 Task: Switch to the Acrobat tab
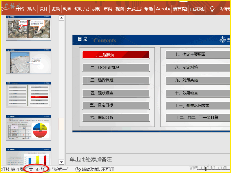(163, 9)
